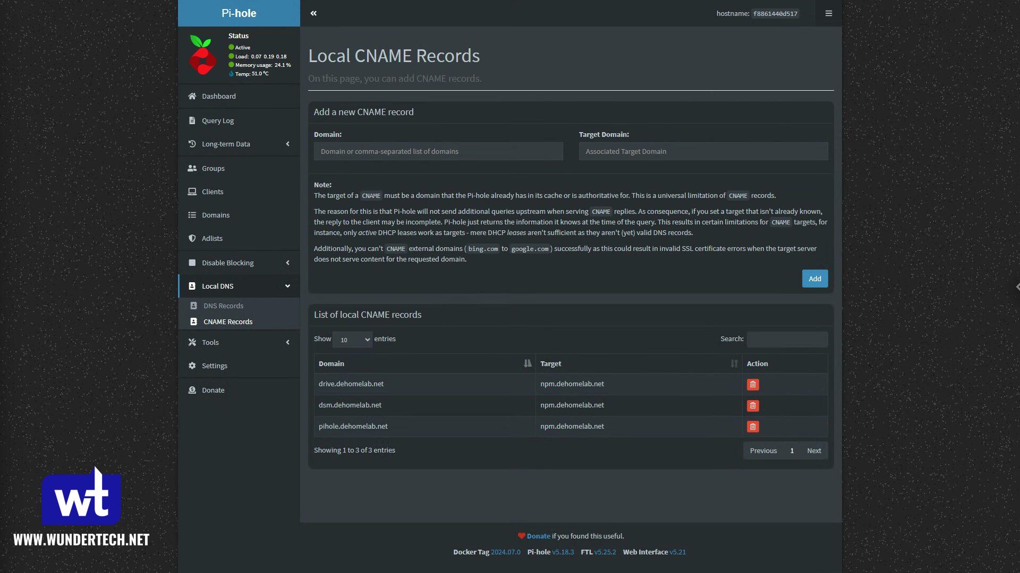This screenshot has width=1020, height=573.
Task: Select the CNAME Records menu item
Action: point(228,321)
